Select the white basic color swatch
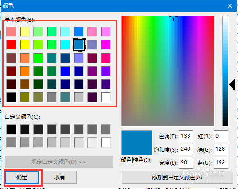The image size is (238, 189). [x=106, y=97]
